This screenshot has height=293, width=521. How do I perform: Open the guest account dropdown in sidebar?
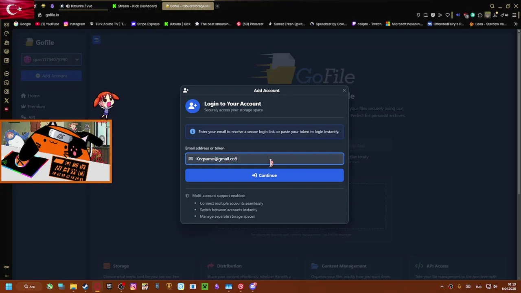[x=51, y=59]
